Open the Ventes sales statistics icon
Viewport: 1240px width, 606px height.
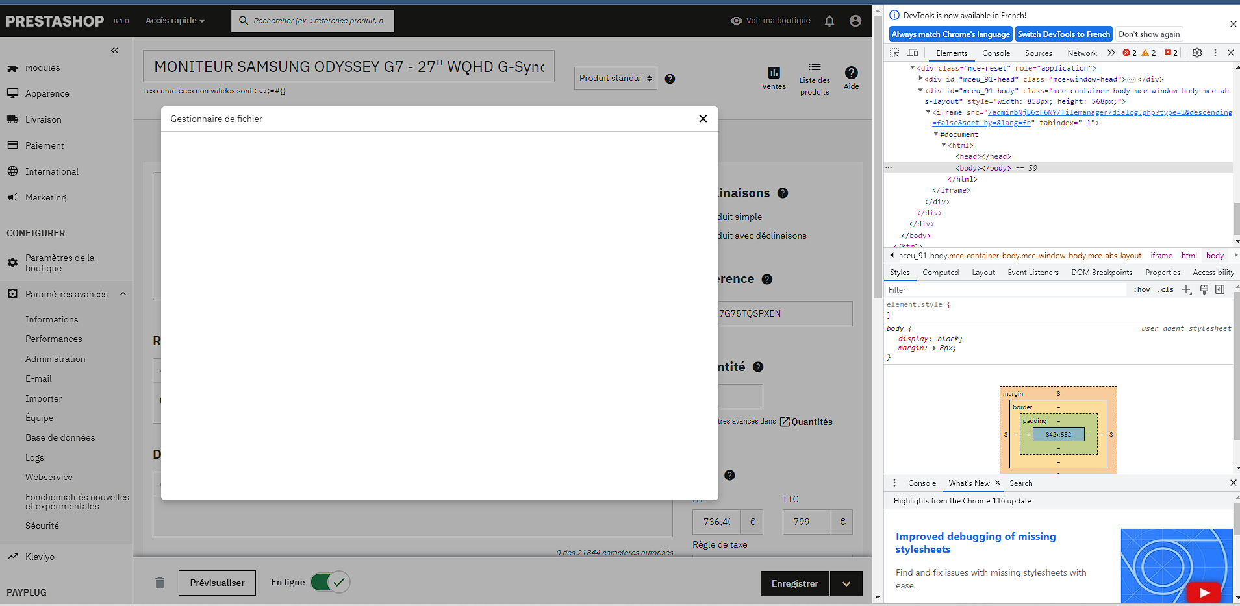(x=774, y=78)
